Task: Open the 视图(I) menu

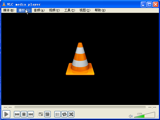Action: 85,10
